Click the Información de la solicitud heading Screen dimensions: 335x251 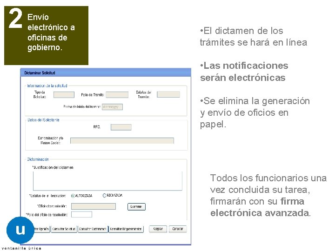(47, 86)
